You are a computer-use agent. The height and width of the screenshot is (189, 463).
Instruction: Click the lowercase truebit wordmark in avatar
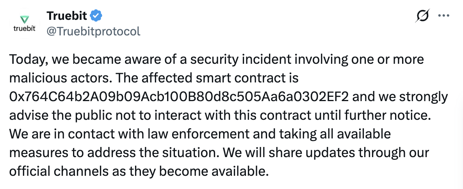[x=25, y=29]
